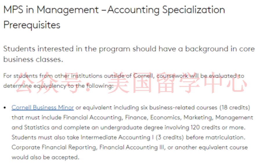Click 'Intermediate Accounting I' course name
The image size is (261, 164).
tap(117, 138)
